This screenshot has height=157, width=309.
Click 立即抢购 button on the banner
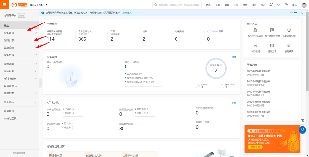click(255, 147)
